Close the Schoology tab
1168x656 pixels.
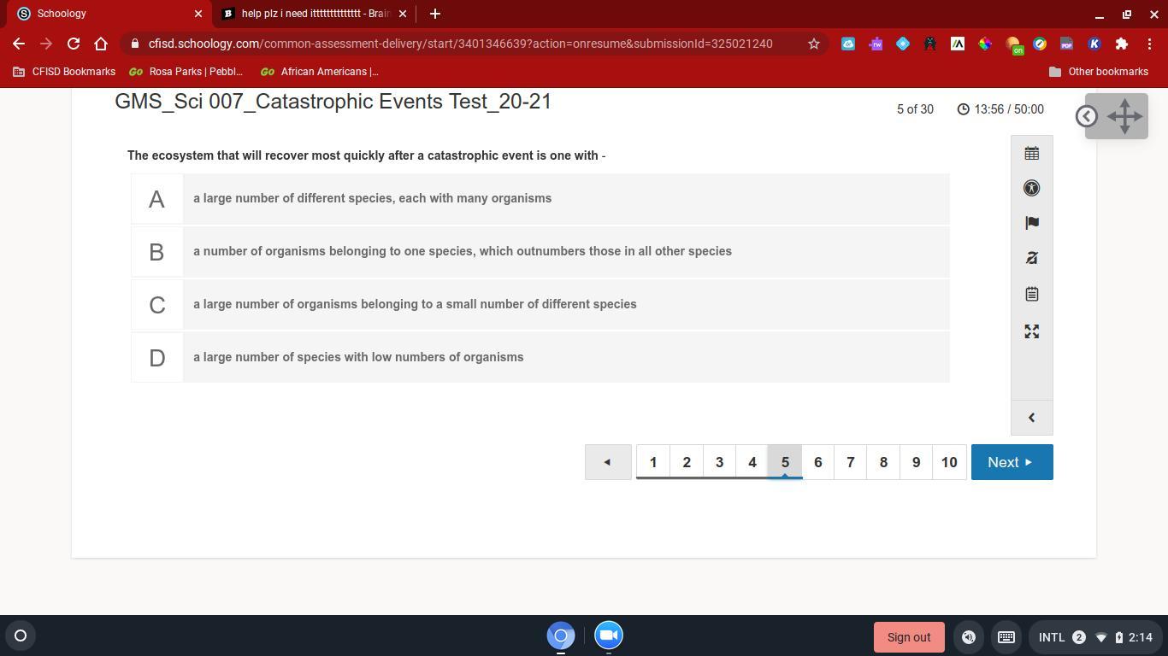point(198,14)
